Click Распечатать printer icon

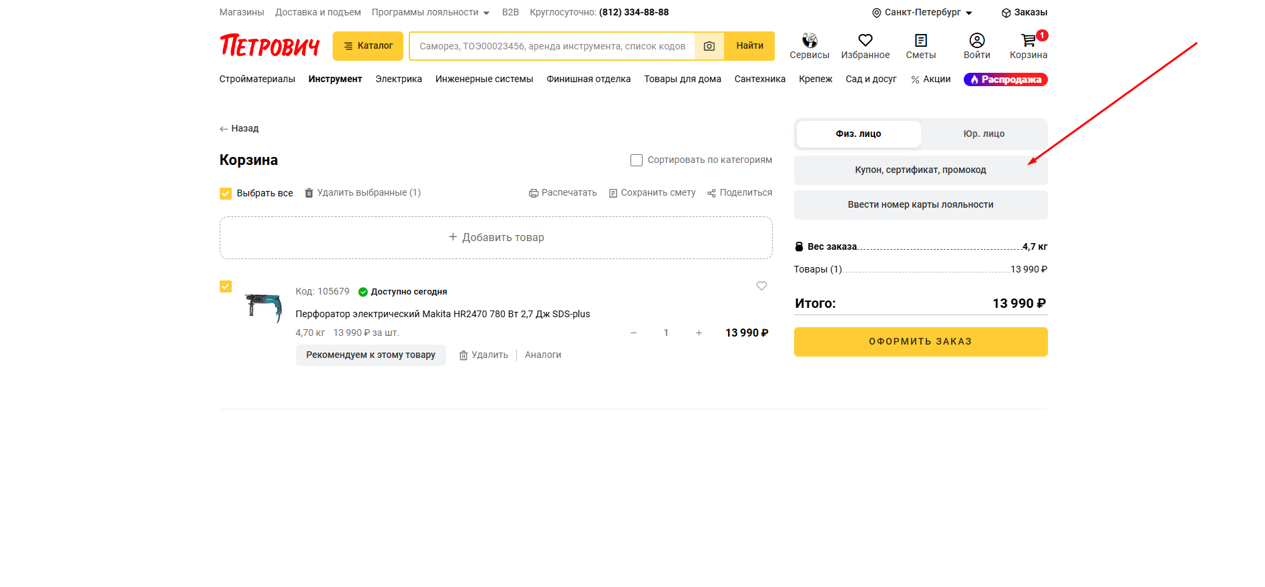(x=533, y=193)
